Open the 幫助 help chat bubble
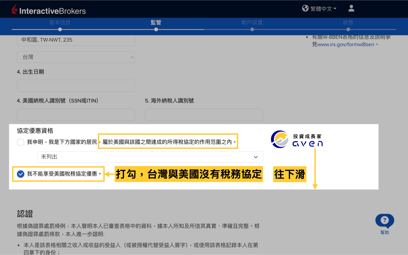 [x=385, y=221]
